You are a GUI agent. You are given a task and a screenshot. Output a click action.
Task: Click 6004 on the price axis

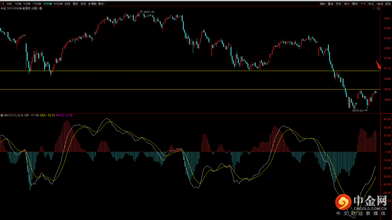point(387,89)
